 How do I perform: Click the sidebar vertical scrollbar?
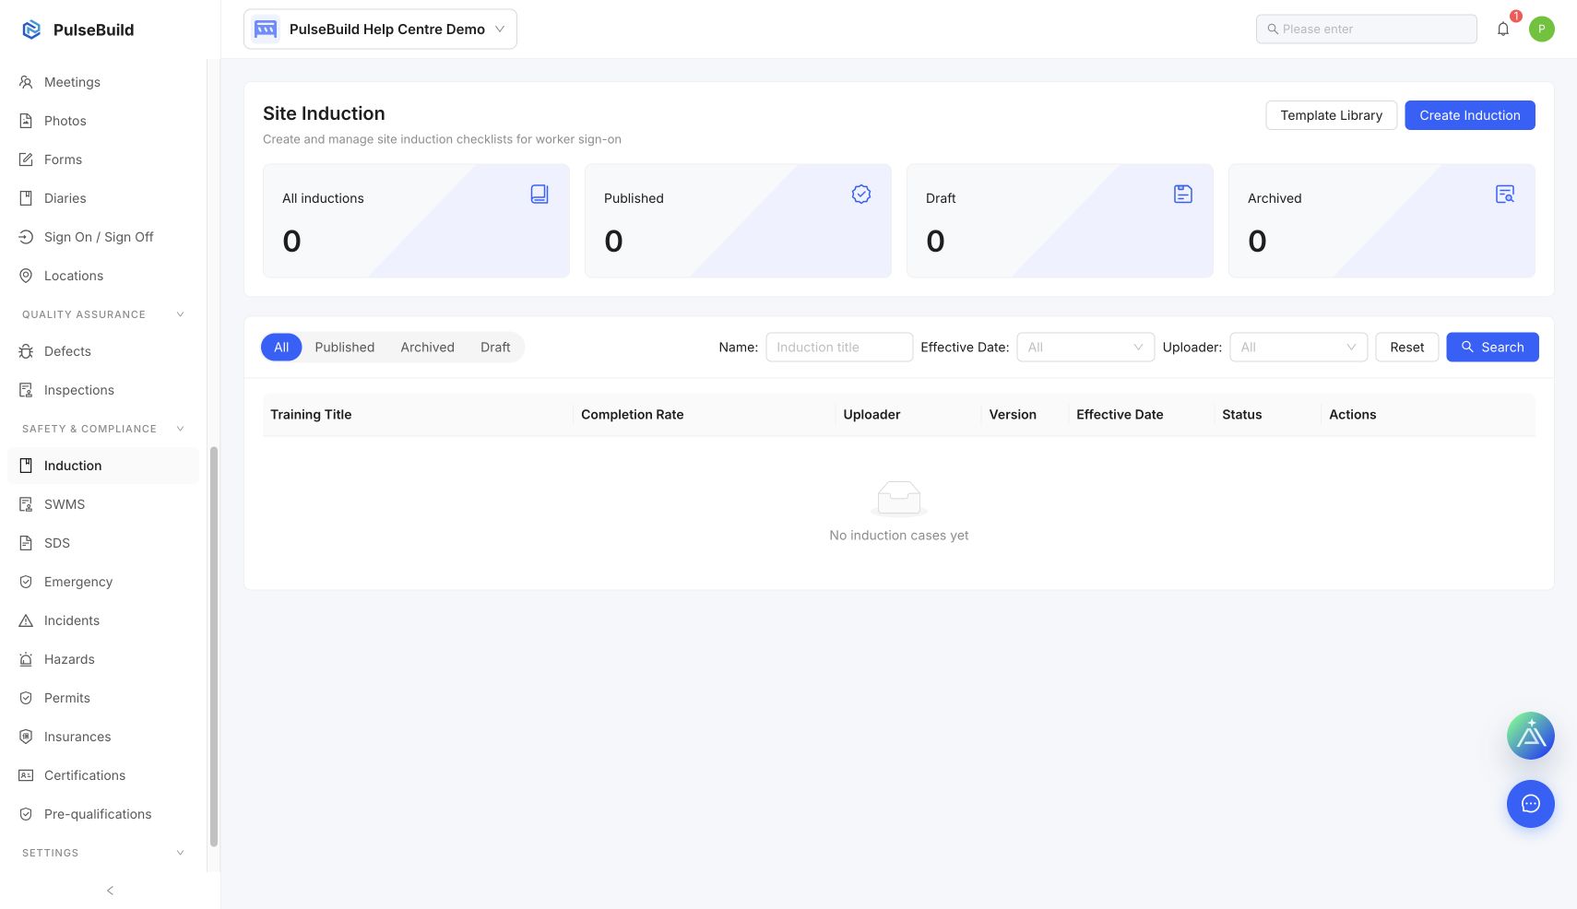pyautogui.click(x=214, y=645)
